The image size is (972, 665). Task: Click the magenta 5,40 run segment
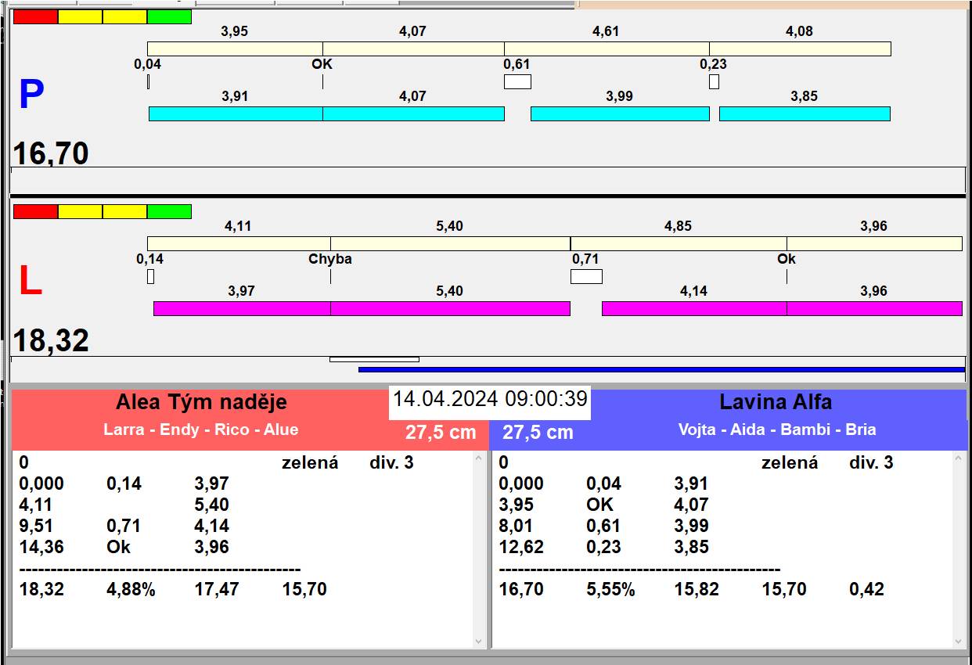pyautogui.click(x=450, y=308)
